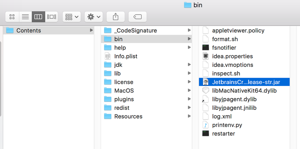Select the file name restarter
The height and width of the screenshot is (149, 300).
click(x=223, y=133)
